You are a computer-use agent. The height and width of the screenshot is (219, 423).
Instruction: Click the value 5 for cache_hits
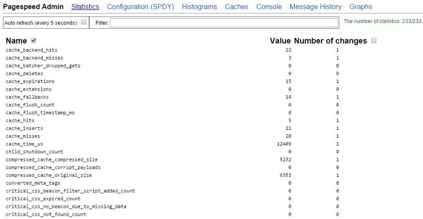click(290, 120)
